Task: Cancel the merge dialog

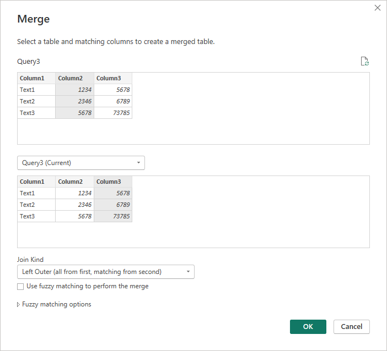Action: [x=352, y=327]
